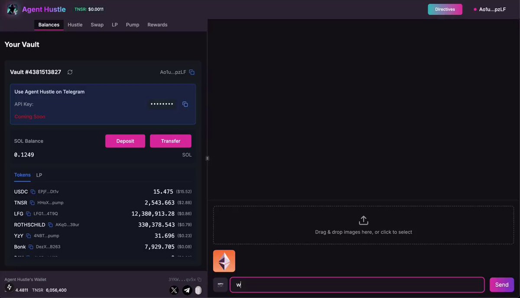
Task: Click the wallet TNSR 6,056,400 amount
Action: [x=49, y=290]
